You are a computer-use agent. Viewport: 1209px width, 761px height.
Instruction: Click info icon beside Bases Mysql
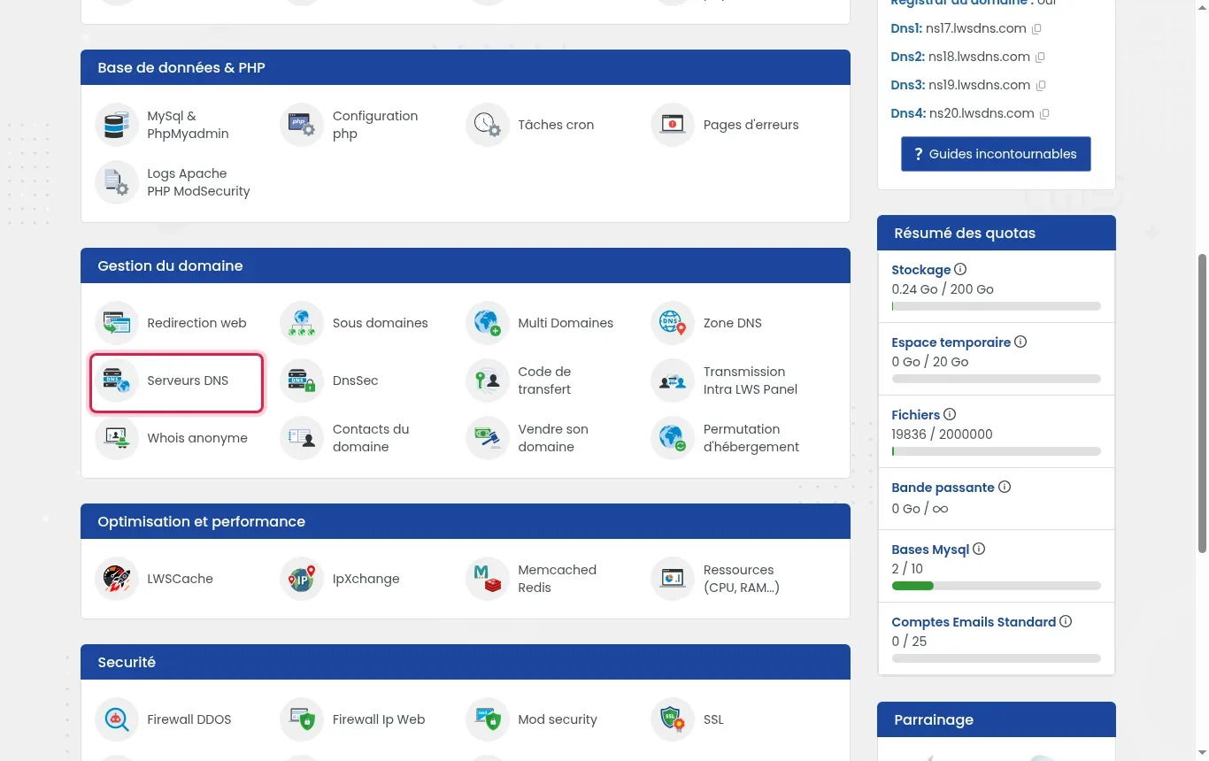[979, 549]
